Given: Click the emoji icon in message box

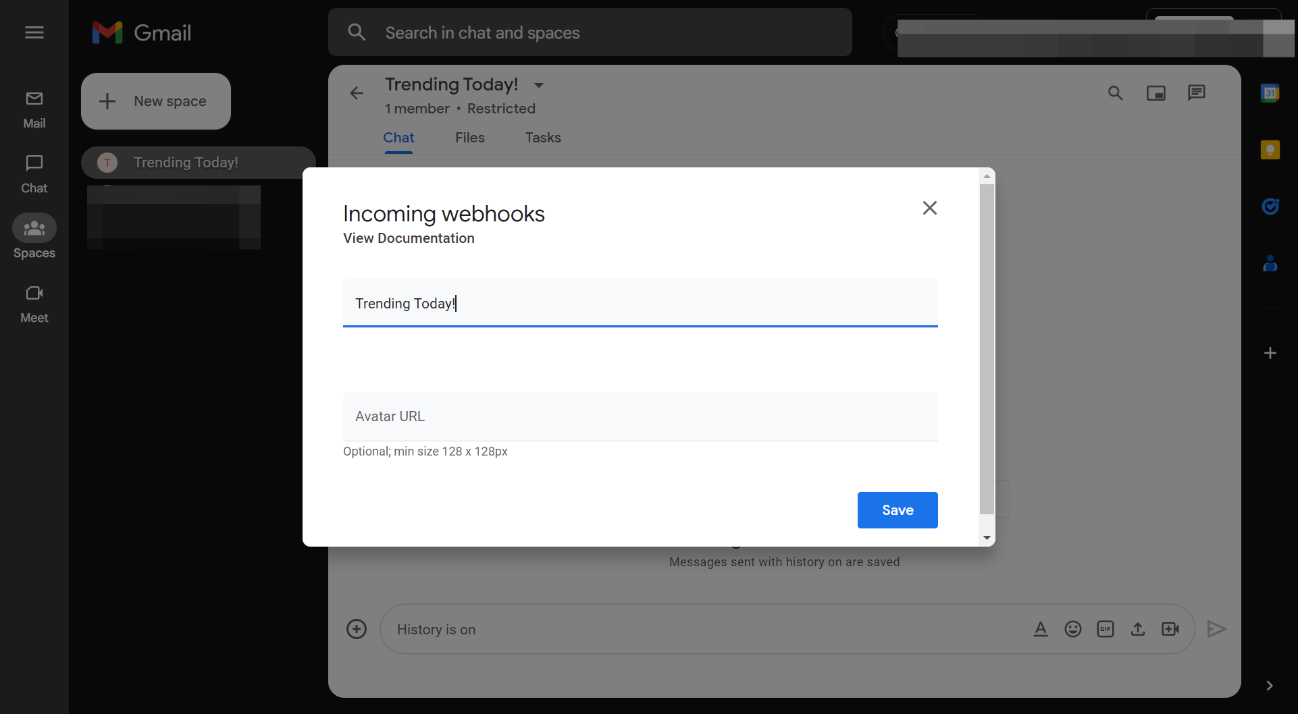Looking at the screenshot, I should tap(1073, 629).
